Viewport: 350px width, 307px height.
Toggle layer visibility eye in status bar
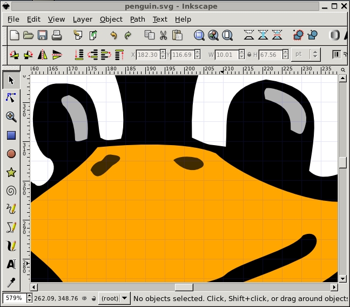(x=85, y=298)
